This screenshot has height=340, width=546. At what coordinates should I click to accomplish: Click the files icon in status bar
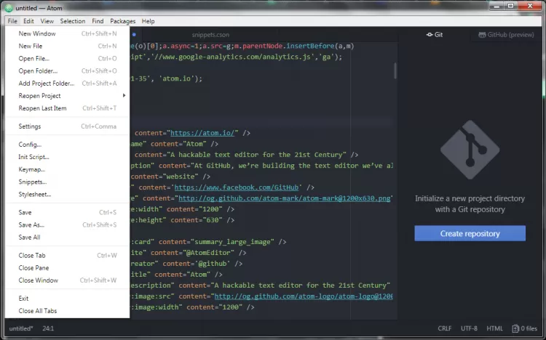[515, 328]
